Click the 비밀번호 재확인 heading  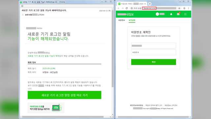pyautogui.click(x=141, y=32)
